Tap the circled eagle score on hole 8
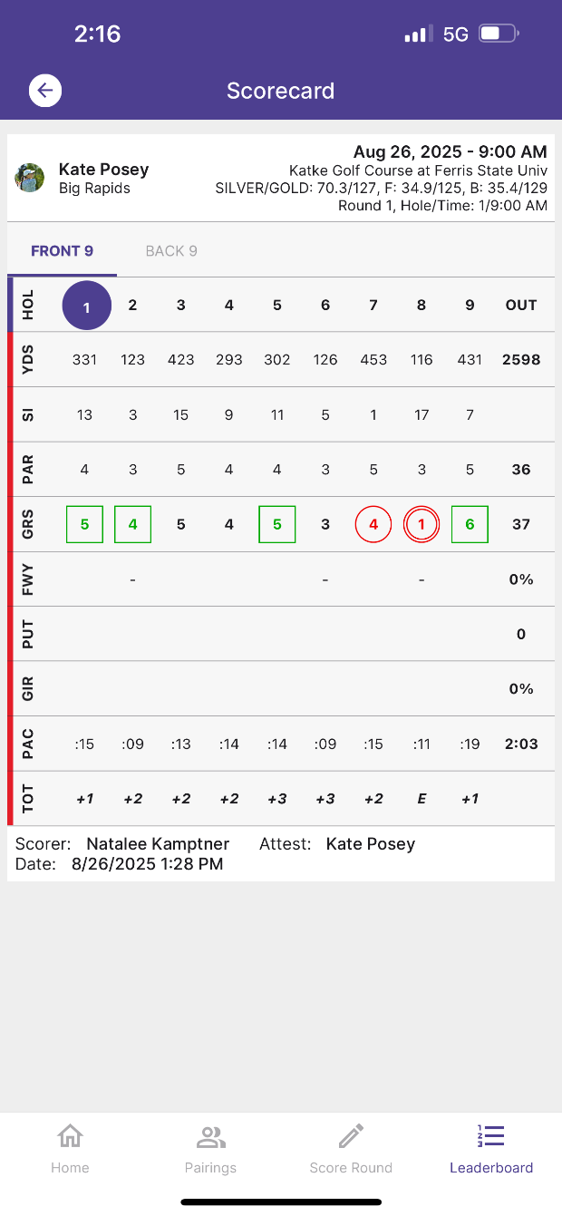Screen dimensions: 562x1216 [x=421, y=524]
